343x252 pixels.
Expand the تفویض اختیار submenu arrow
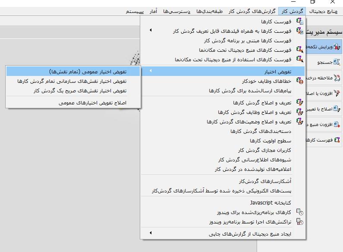pyautogui.click(x=150, y=71)
